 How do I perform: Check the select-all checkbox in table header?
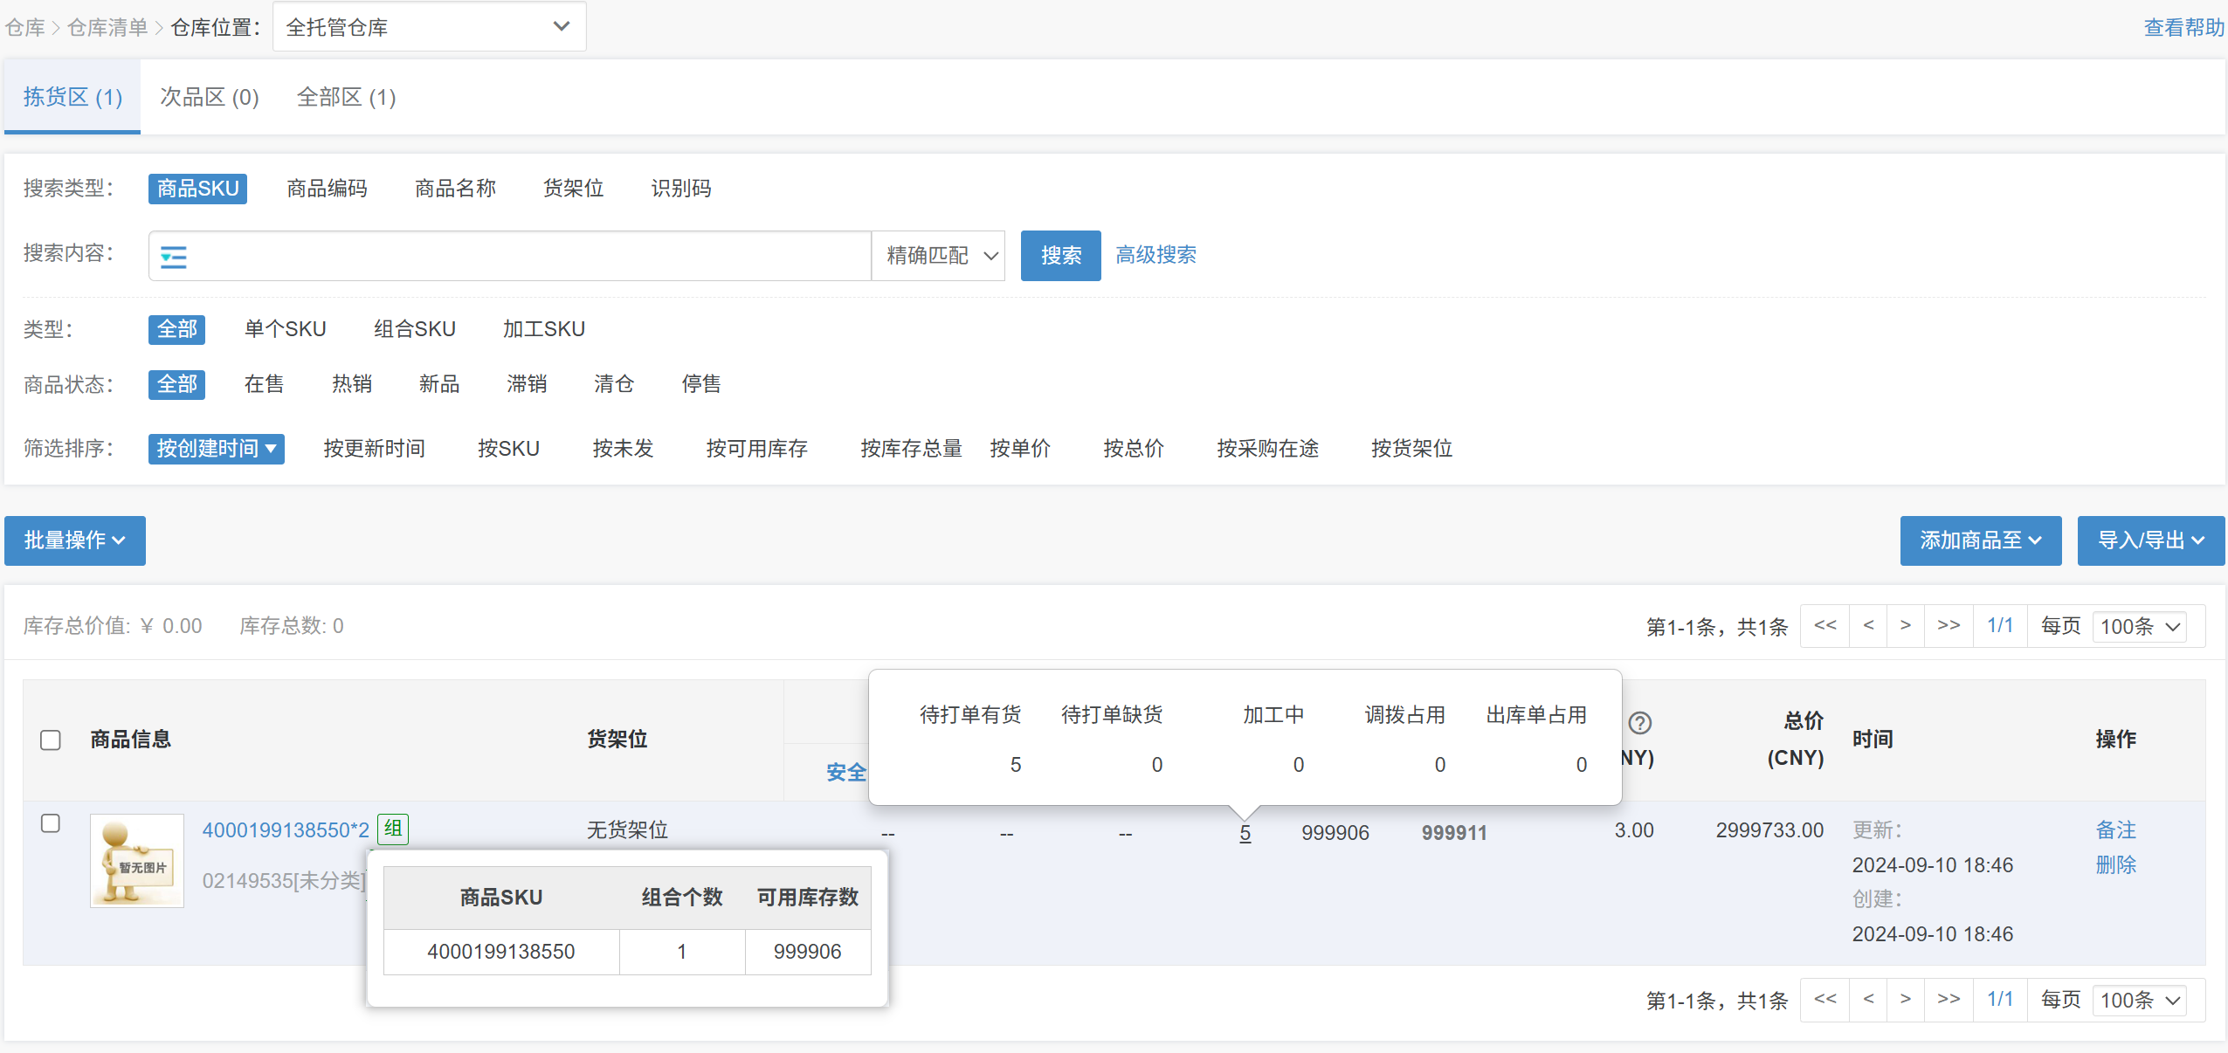[51, 740]
